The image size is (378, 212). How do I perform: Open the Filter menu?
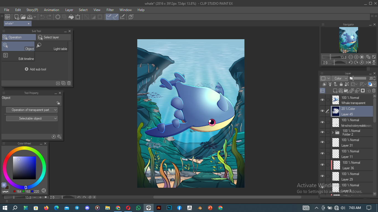[110, 10]
